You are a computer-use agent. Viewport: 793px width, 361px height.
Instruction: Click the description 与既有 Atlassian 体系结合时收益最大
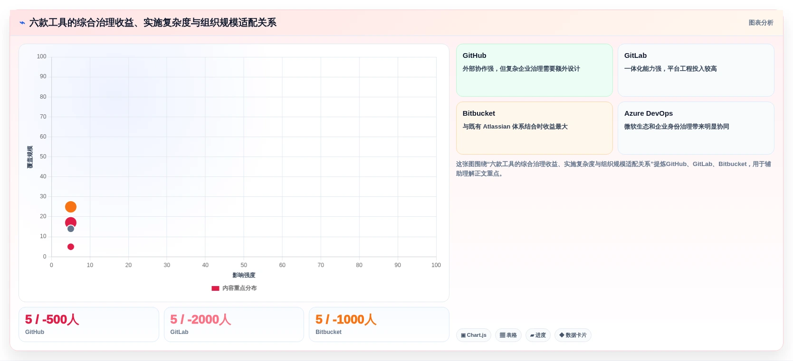click(x=515, y=127)
